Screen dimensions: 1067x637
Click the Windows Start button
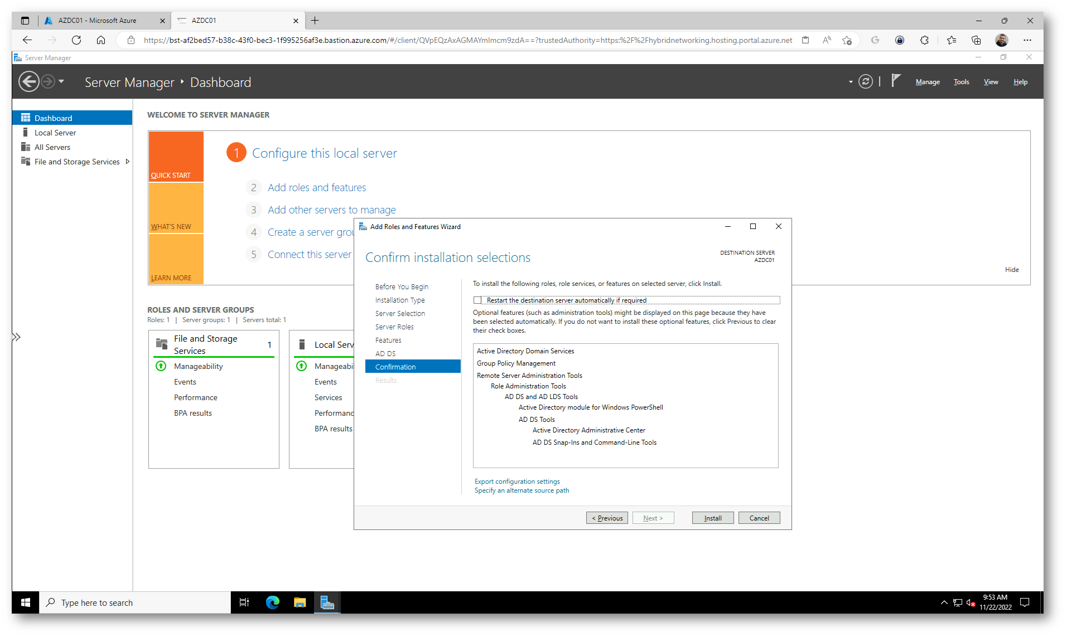tap(26, 602)
